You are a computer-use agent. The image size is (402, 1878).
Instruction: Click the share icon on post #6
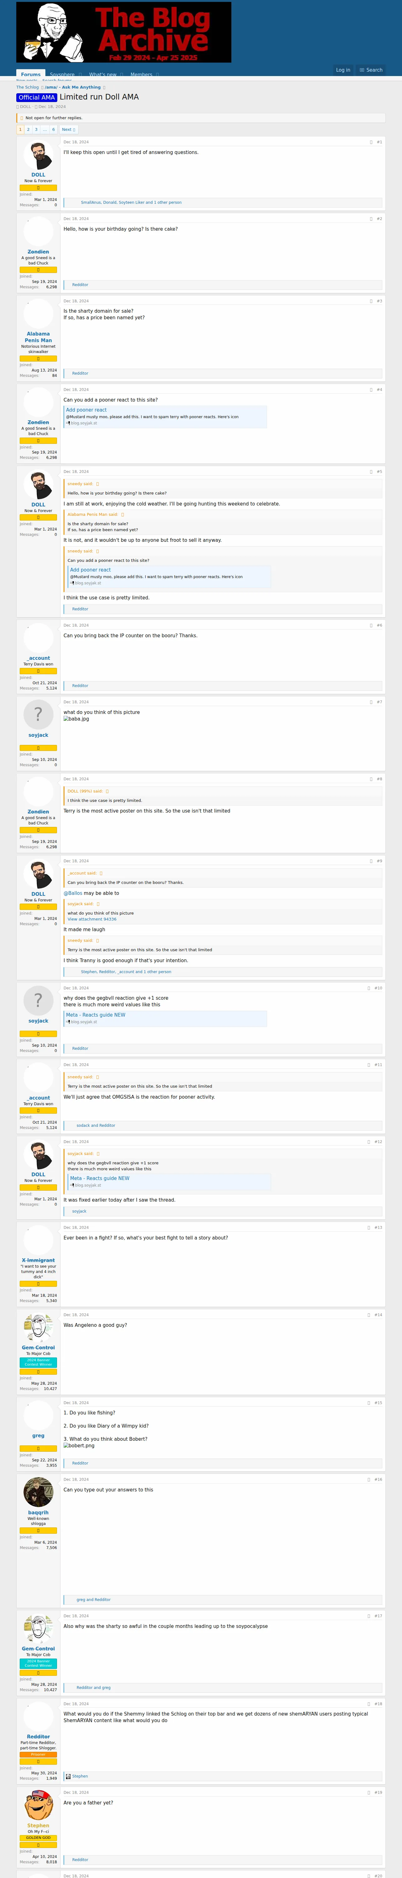[371, 625]
